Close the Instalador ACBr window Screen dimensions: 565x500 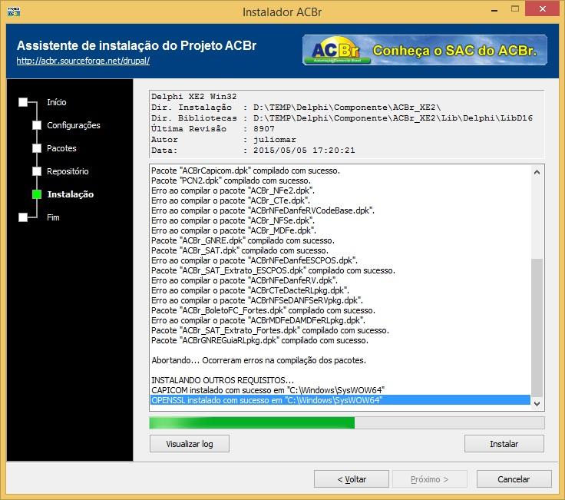(x=543, y=8)
